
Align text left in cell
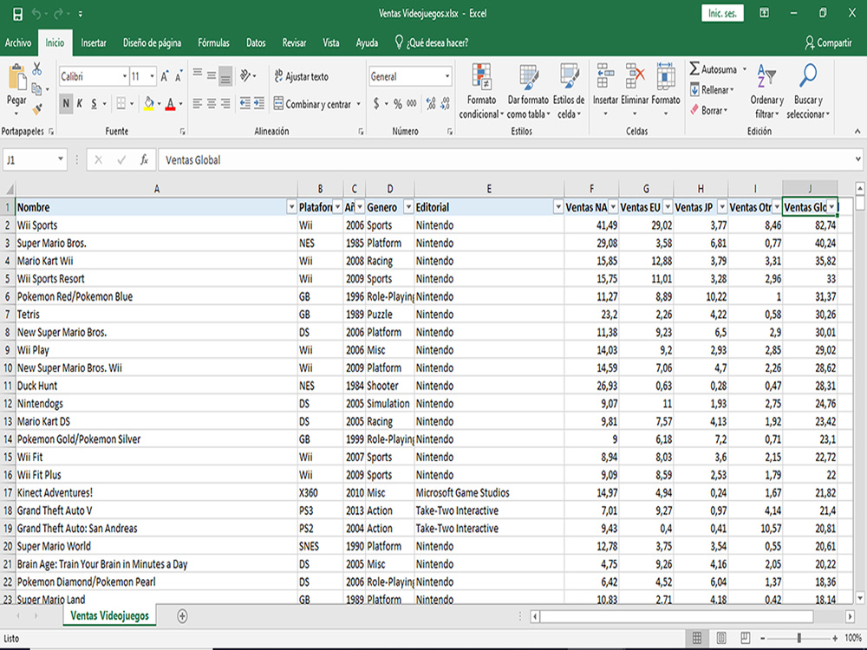[198, 103]
